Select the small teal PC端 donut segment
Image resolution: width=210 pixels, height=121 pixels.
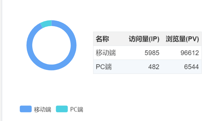pyautogui.click(x=46, y=24)
